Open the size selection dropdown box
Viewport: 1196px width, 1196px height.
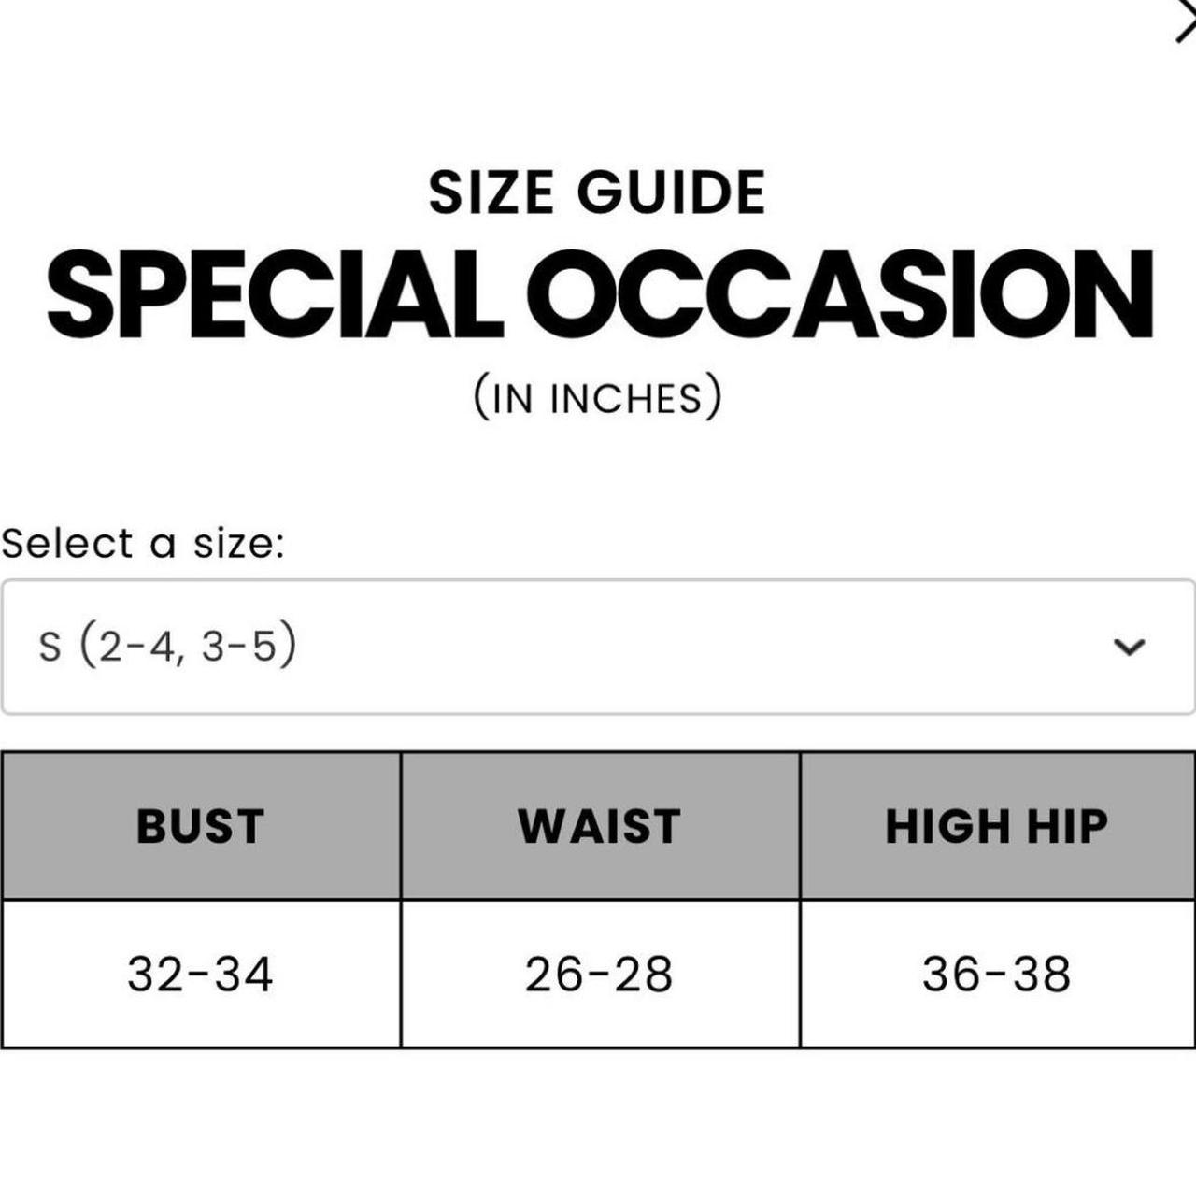[598, 647]
